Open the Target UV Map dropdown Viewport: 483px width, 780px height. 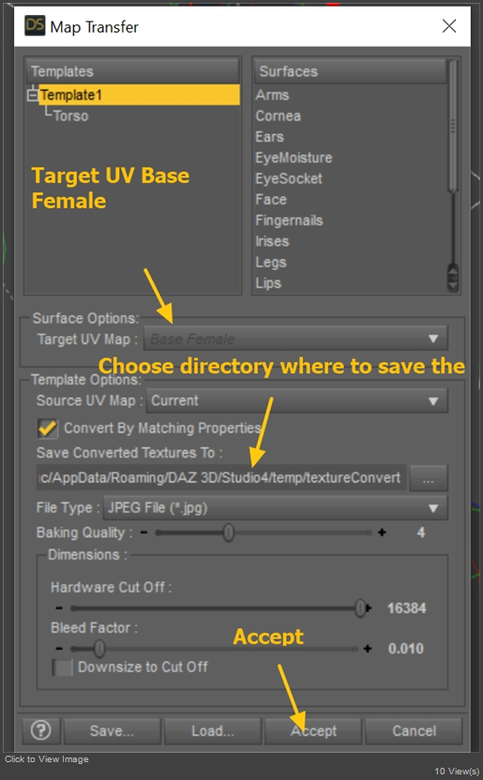(x=295, y=339)
